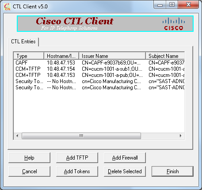
Task: Click Finish to complete CTL setup
Action: pyautogui.click(x=172, y=171)
